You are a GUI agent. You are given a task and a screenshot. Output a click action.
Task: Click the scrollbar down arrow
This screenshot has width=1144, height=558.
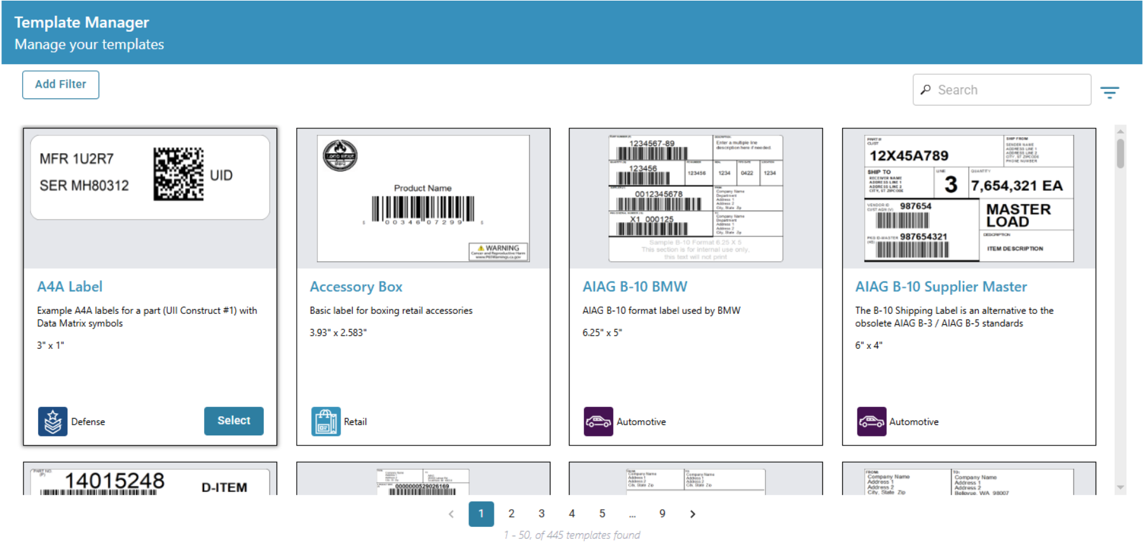click(1120, 488)
